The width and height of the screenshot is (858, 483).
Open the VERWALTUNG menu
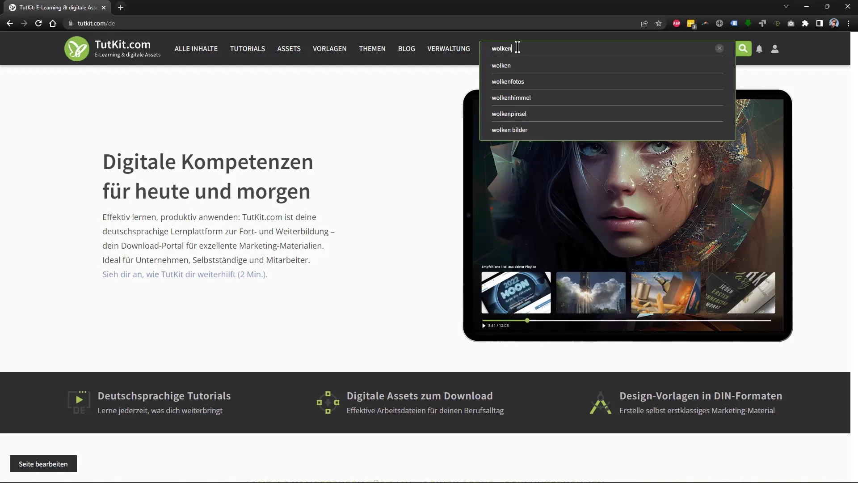point(448,48)
